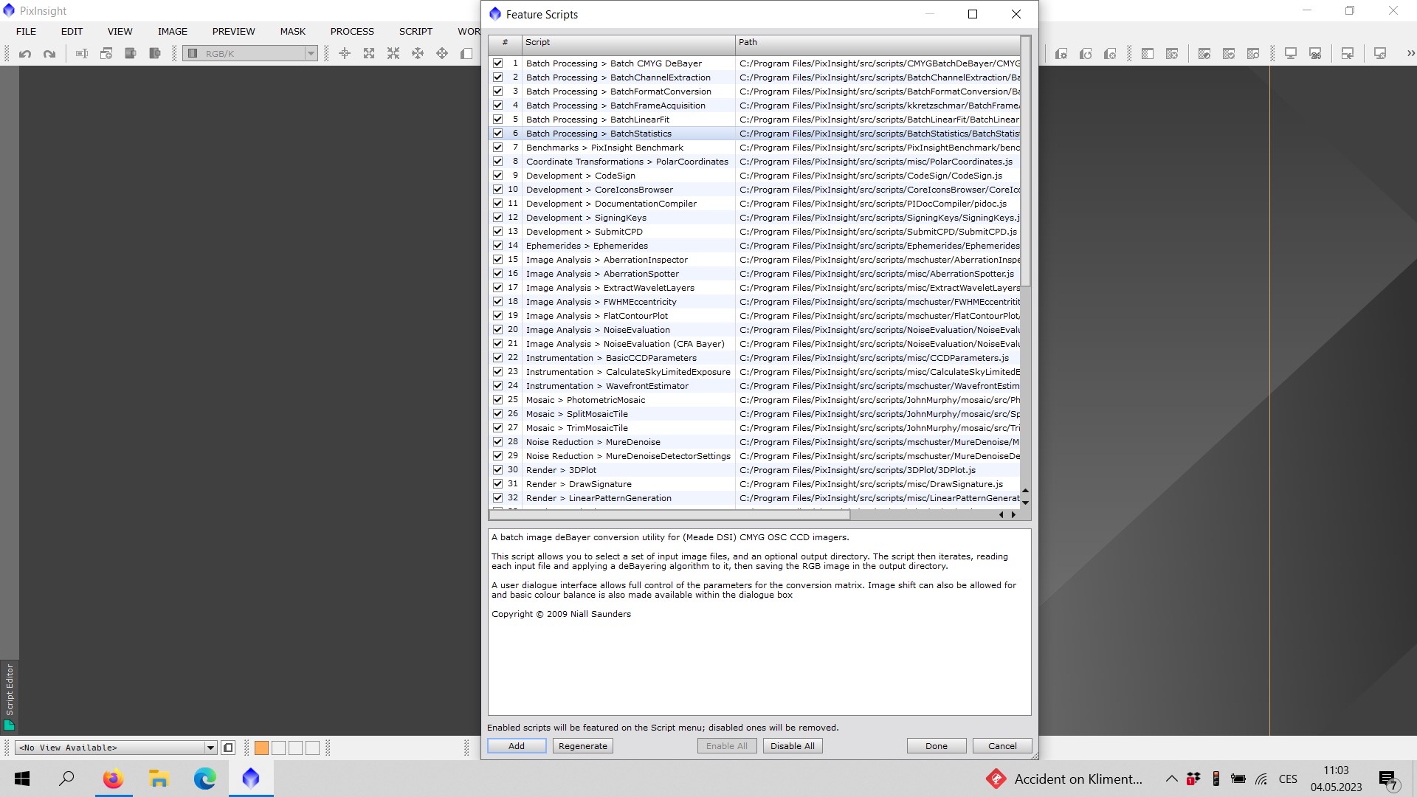Screen dimensions: 1417x797
Task: Click the crosshair icon right of RGB/K
Action: point(345,53)
